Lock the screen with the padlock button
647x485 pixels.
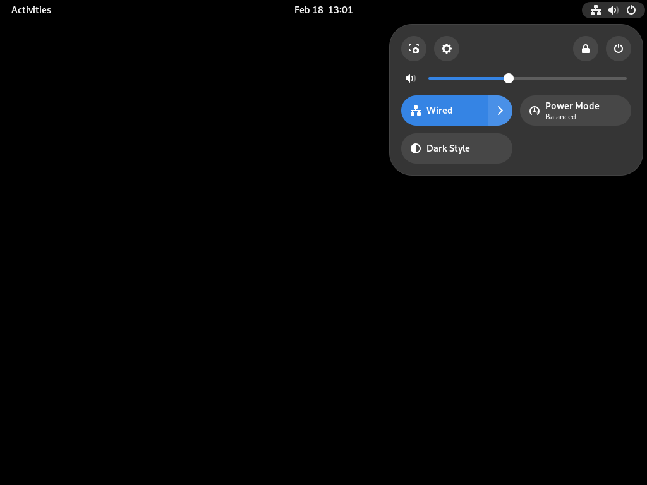(586, 49)
